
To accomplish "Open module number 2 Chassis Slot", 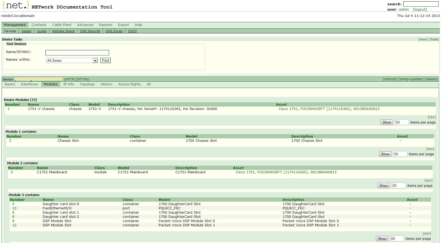I will (10, 140).
